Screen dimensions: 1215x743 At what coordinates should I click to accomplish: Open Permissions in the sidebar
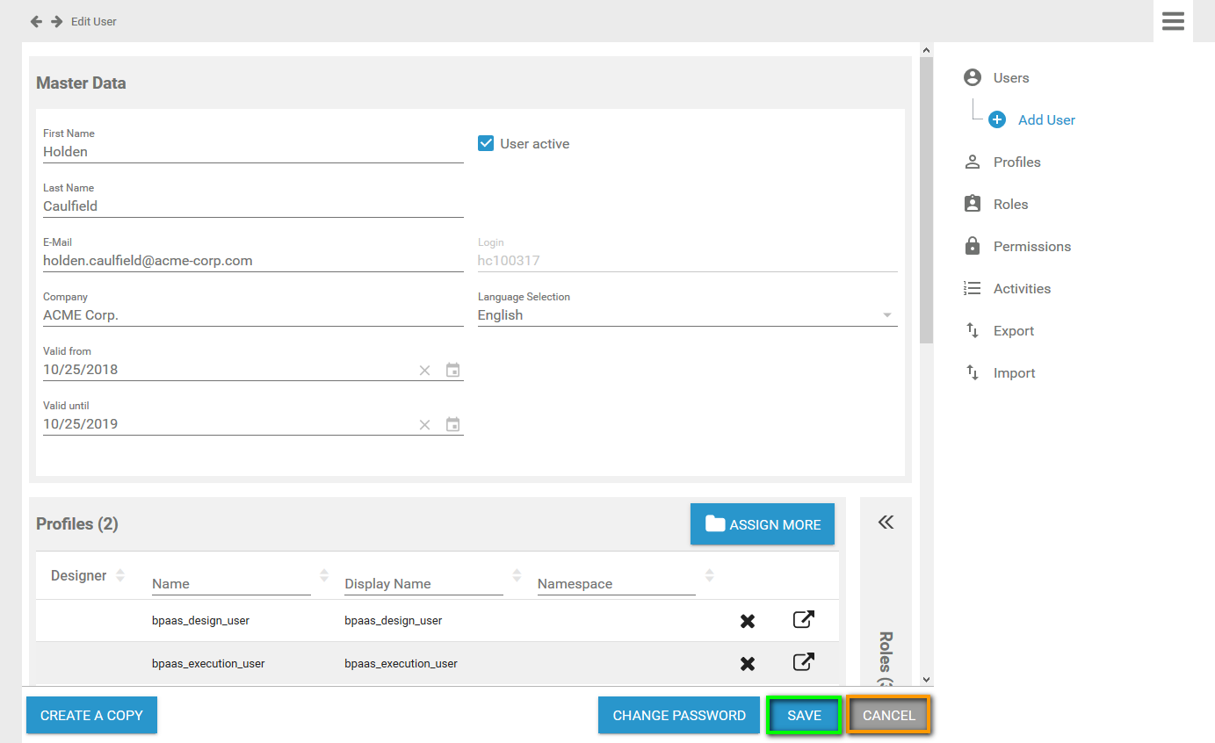[1032, 247]
